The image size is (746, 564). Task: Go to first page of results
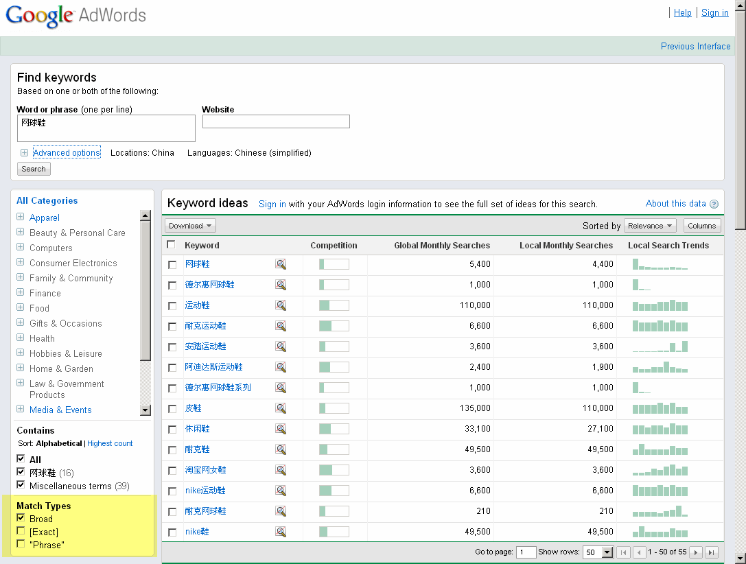coord(623,552)
